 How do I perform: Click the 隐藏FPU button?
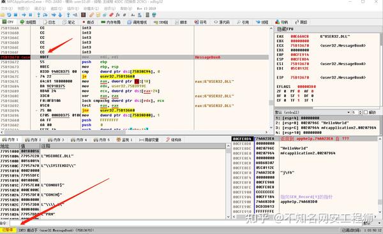click(x=285, y=29)
